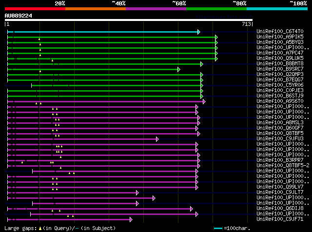This screenshot has height=232, width=312.
Task: Click the green arrowhead ending the B9SRC7 alignment
Action: click(179, 69)
